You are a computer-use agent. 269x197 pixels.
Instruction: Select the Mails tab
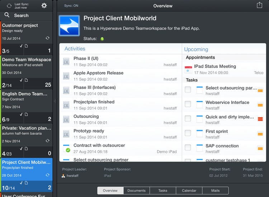[x=216, y=191]
